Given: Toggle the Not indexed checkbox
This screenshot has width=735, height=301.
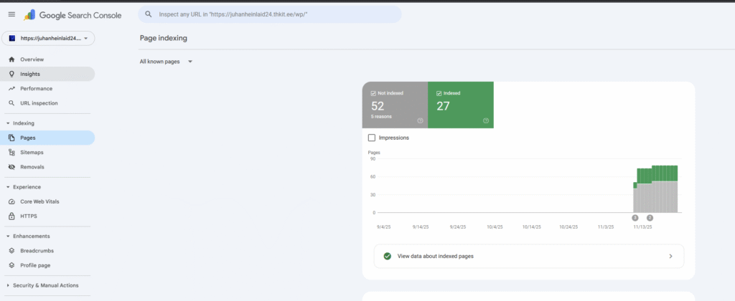Looking at the screenshot, I should (373, 93).
